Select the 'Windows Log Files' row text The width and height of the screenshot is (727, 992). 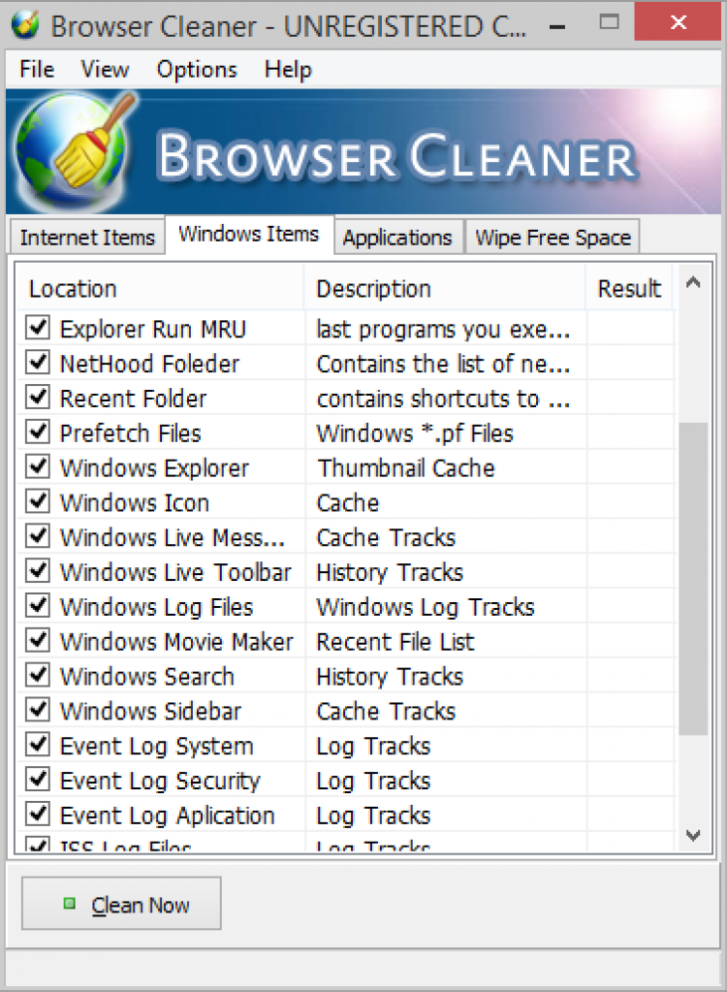pos(156,607)
